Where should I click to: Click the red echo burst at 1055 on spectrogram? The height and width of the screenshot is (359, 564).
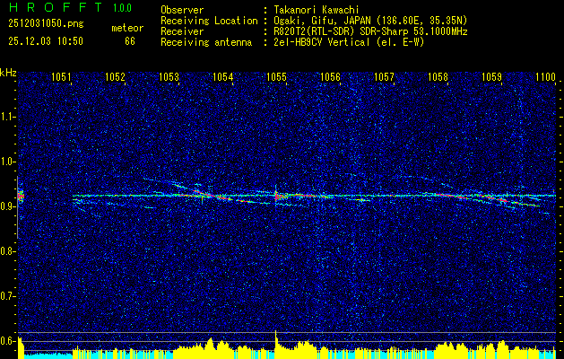[277, 197]
